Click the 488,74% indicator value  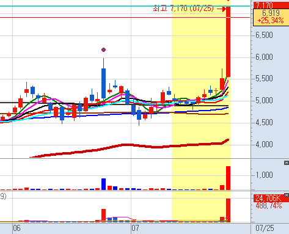[269, 205]
